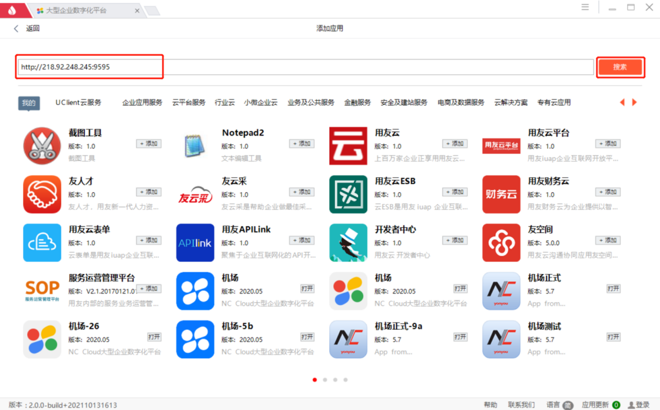Add the 截图工具 app
660x410 pixels.
(148, 144)
